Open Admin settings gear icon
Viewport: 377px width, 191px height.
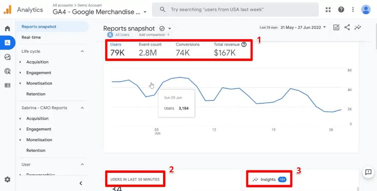pyautogui.click(x=7, y=180)
